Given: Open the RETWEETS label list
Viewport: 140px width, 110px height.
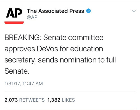Looking at the screenshot, I should 32,100.
